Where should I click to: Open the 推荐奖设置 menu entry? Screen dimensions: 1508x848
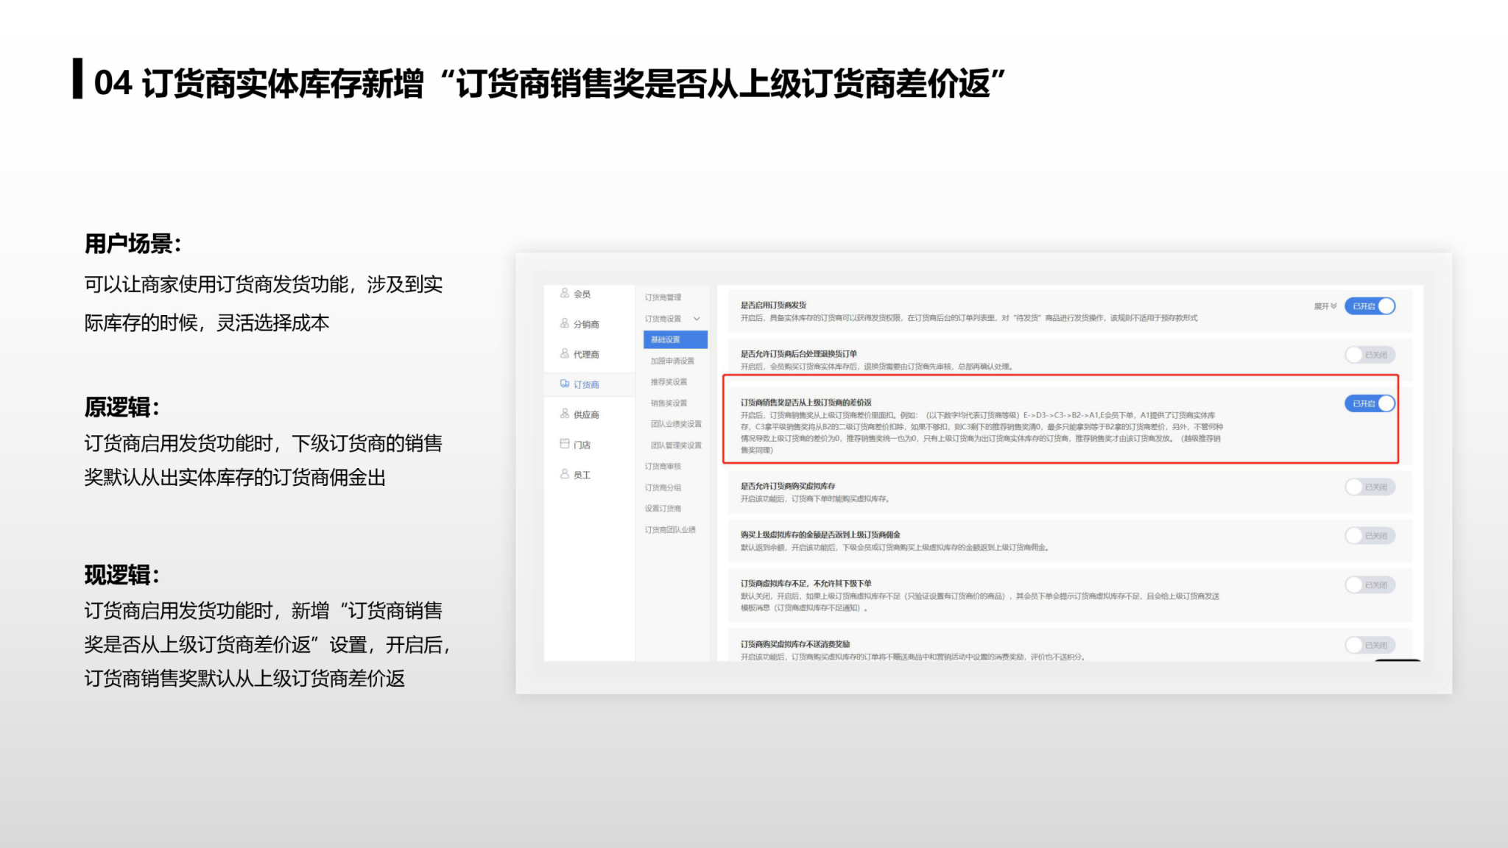tap(669, 381)
